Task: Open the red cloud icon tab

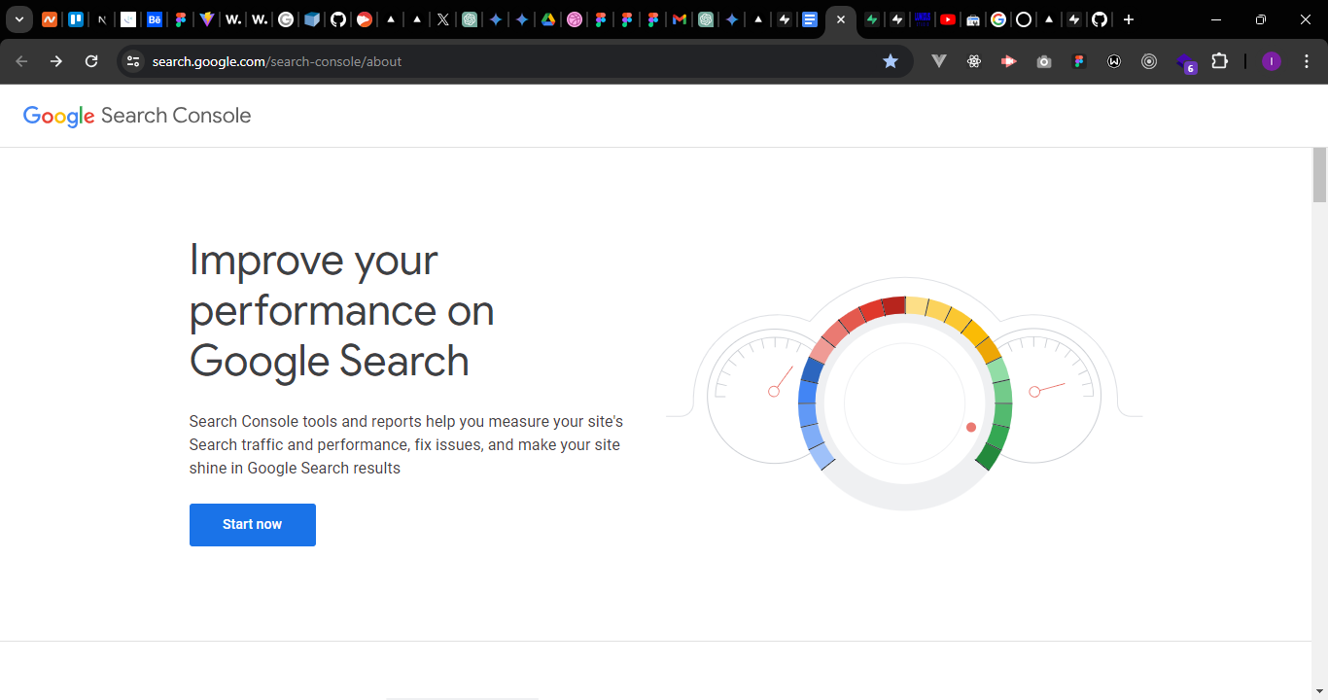Action: click(365, 19)
